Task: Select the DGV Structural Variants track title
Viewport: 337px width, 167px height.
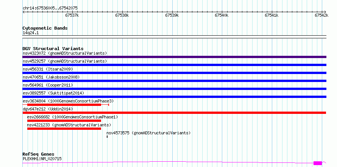Action: click(53, 49)
